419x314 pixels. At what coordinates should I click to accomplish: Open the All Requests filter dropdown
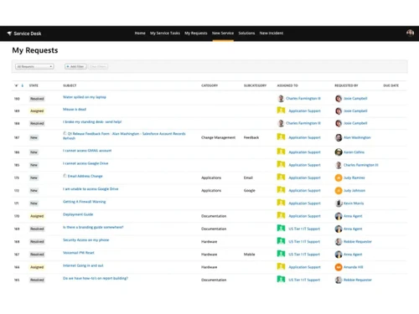tap(34, 66)
